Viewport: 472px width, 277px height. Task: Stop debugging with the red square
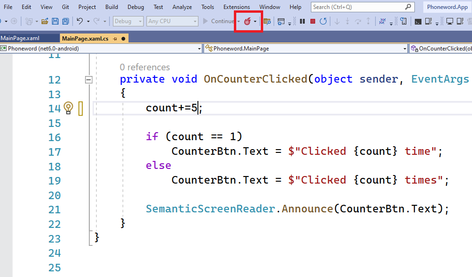313,21
